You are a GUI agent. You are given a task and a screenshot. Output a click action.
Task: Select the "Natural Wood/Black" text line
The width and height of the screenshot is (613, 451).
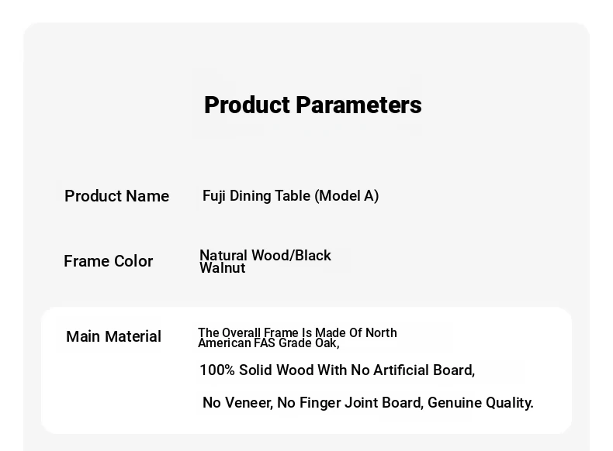[x=265, y=256]
